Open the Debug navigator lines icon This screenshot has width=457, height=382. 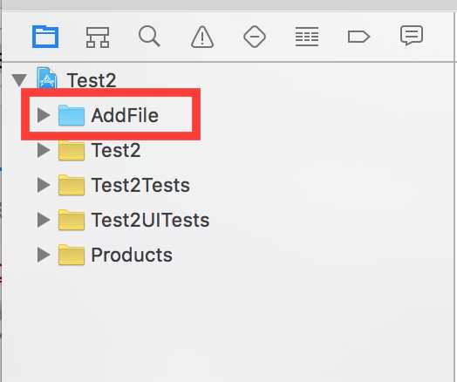(307, 37)
